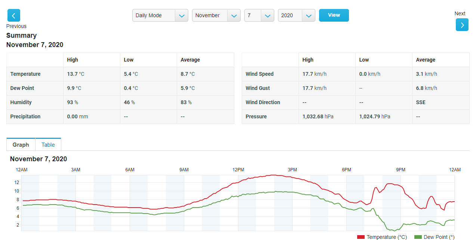Click the Dew Point legend label
The image size is (473, 240).
(439, 237)
